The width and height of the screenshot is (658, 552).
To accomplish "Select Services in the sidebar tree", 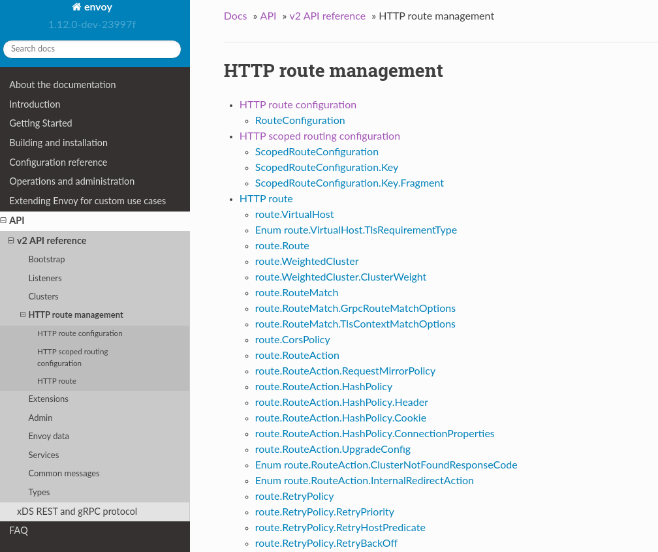I will [44, 455].
